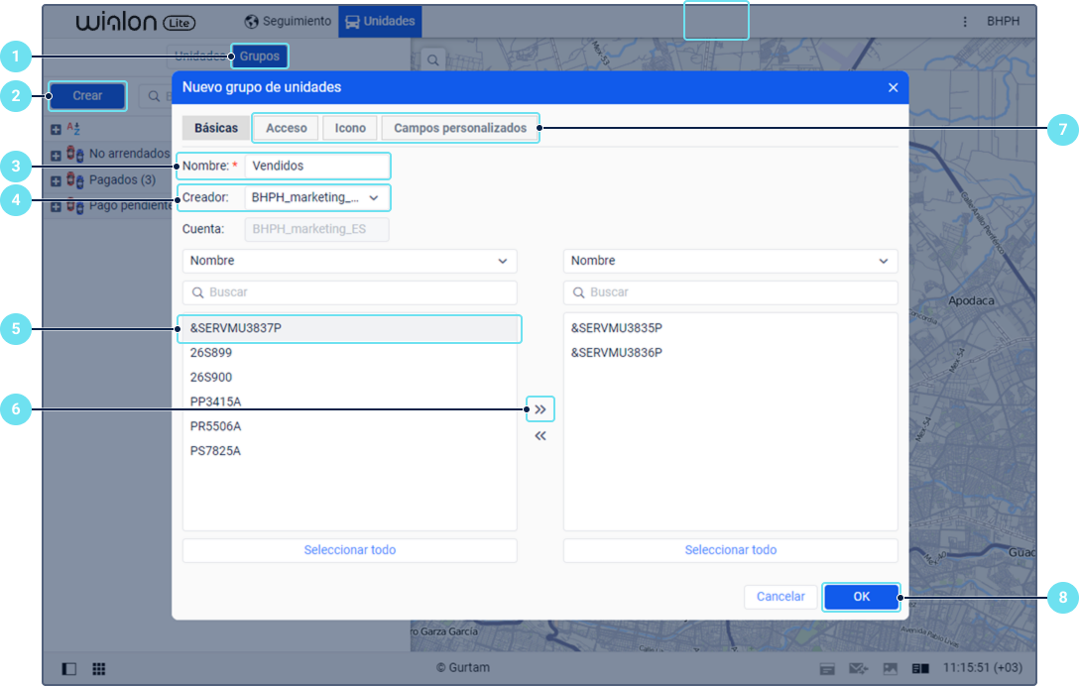Select the Icono tab
Screen dimensions: 1079x686
point(350,128)
